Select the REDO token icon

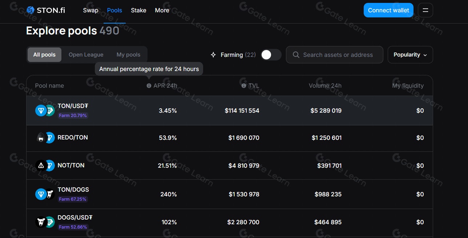pyautogui.click(x=41, y=138)
